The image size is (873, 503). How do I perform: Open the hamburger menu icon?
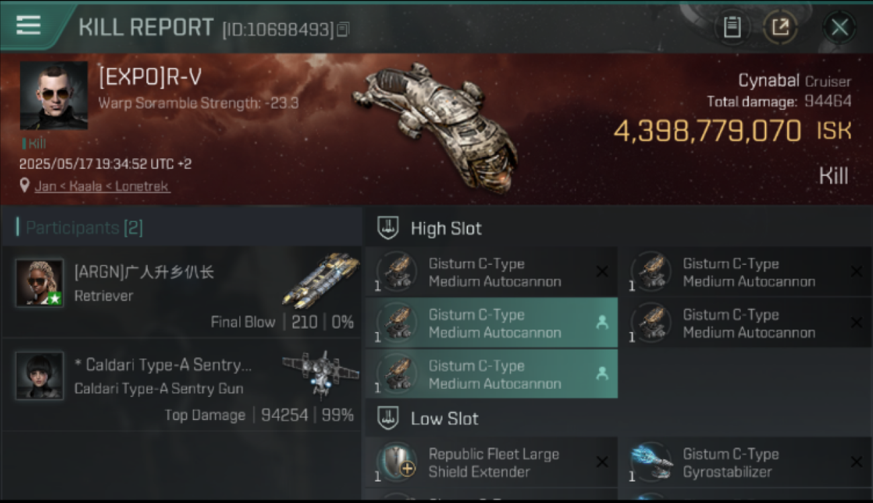tap(28, 25)
